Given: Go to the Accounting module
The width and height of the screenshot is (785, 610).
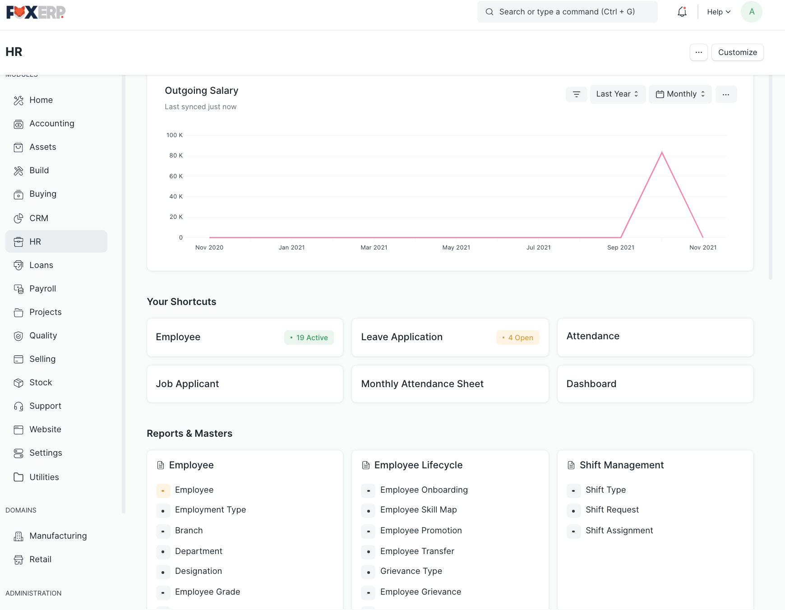Looking at the screenshot, I should point(56,124).
